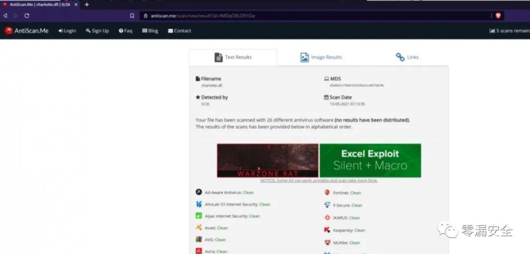Click the Alyac Internet Security: Clean result
The image size is (530, 254).
tap(232, 216)
